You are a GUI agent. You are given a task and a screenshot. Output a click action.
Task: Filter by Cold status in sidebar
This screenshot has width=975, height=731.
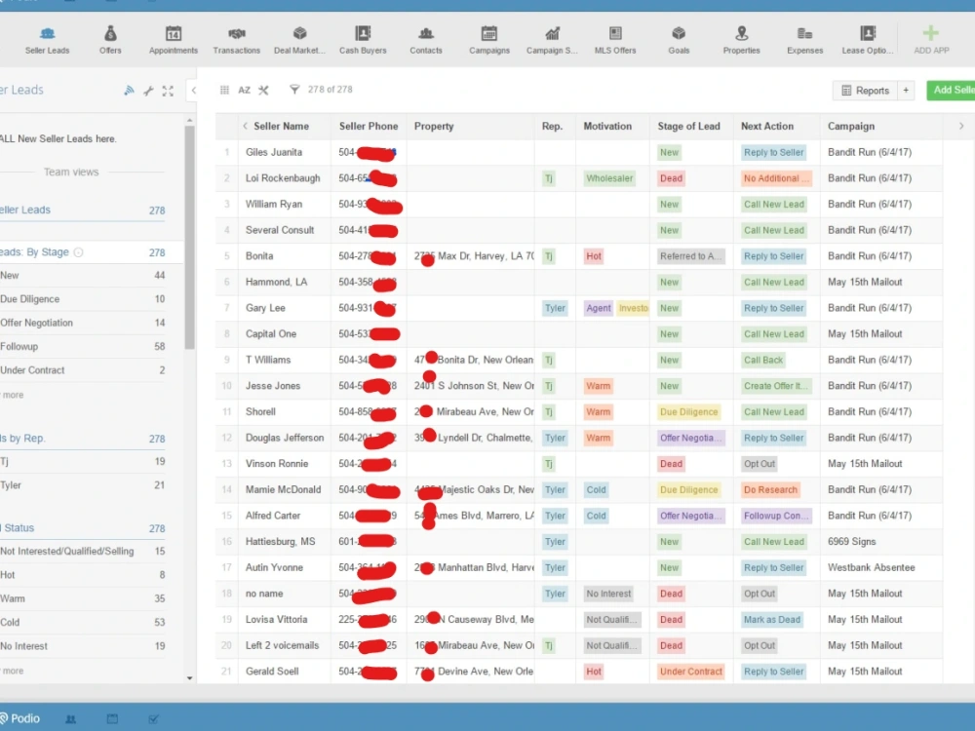click(83, 622)
